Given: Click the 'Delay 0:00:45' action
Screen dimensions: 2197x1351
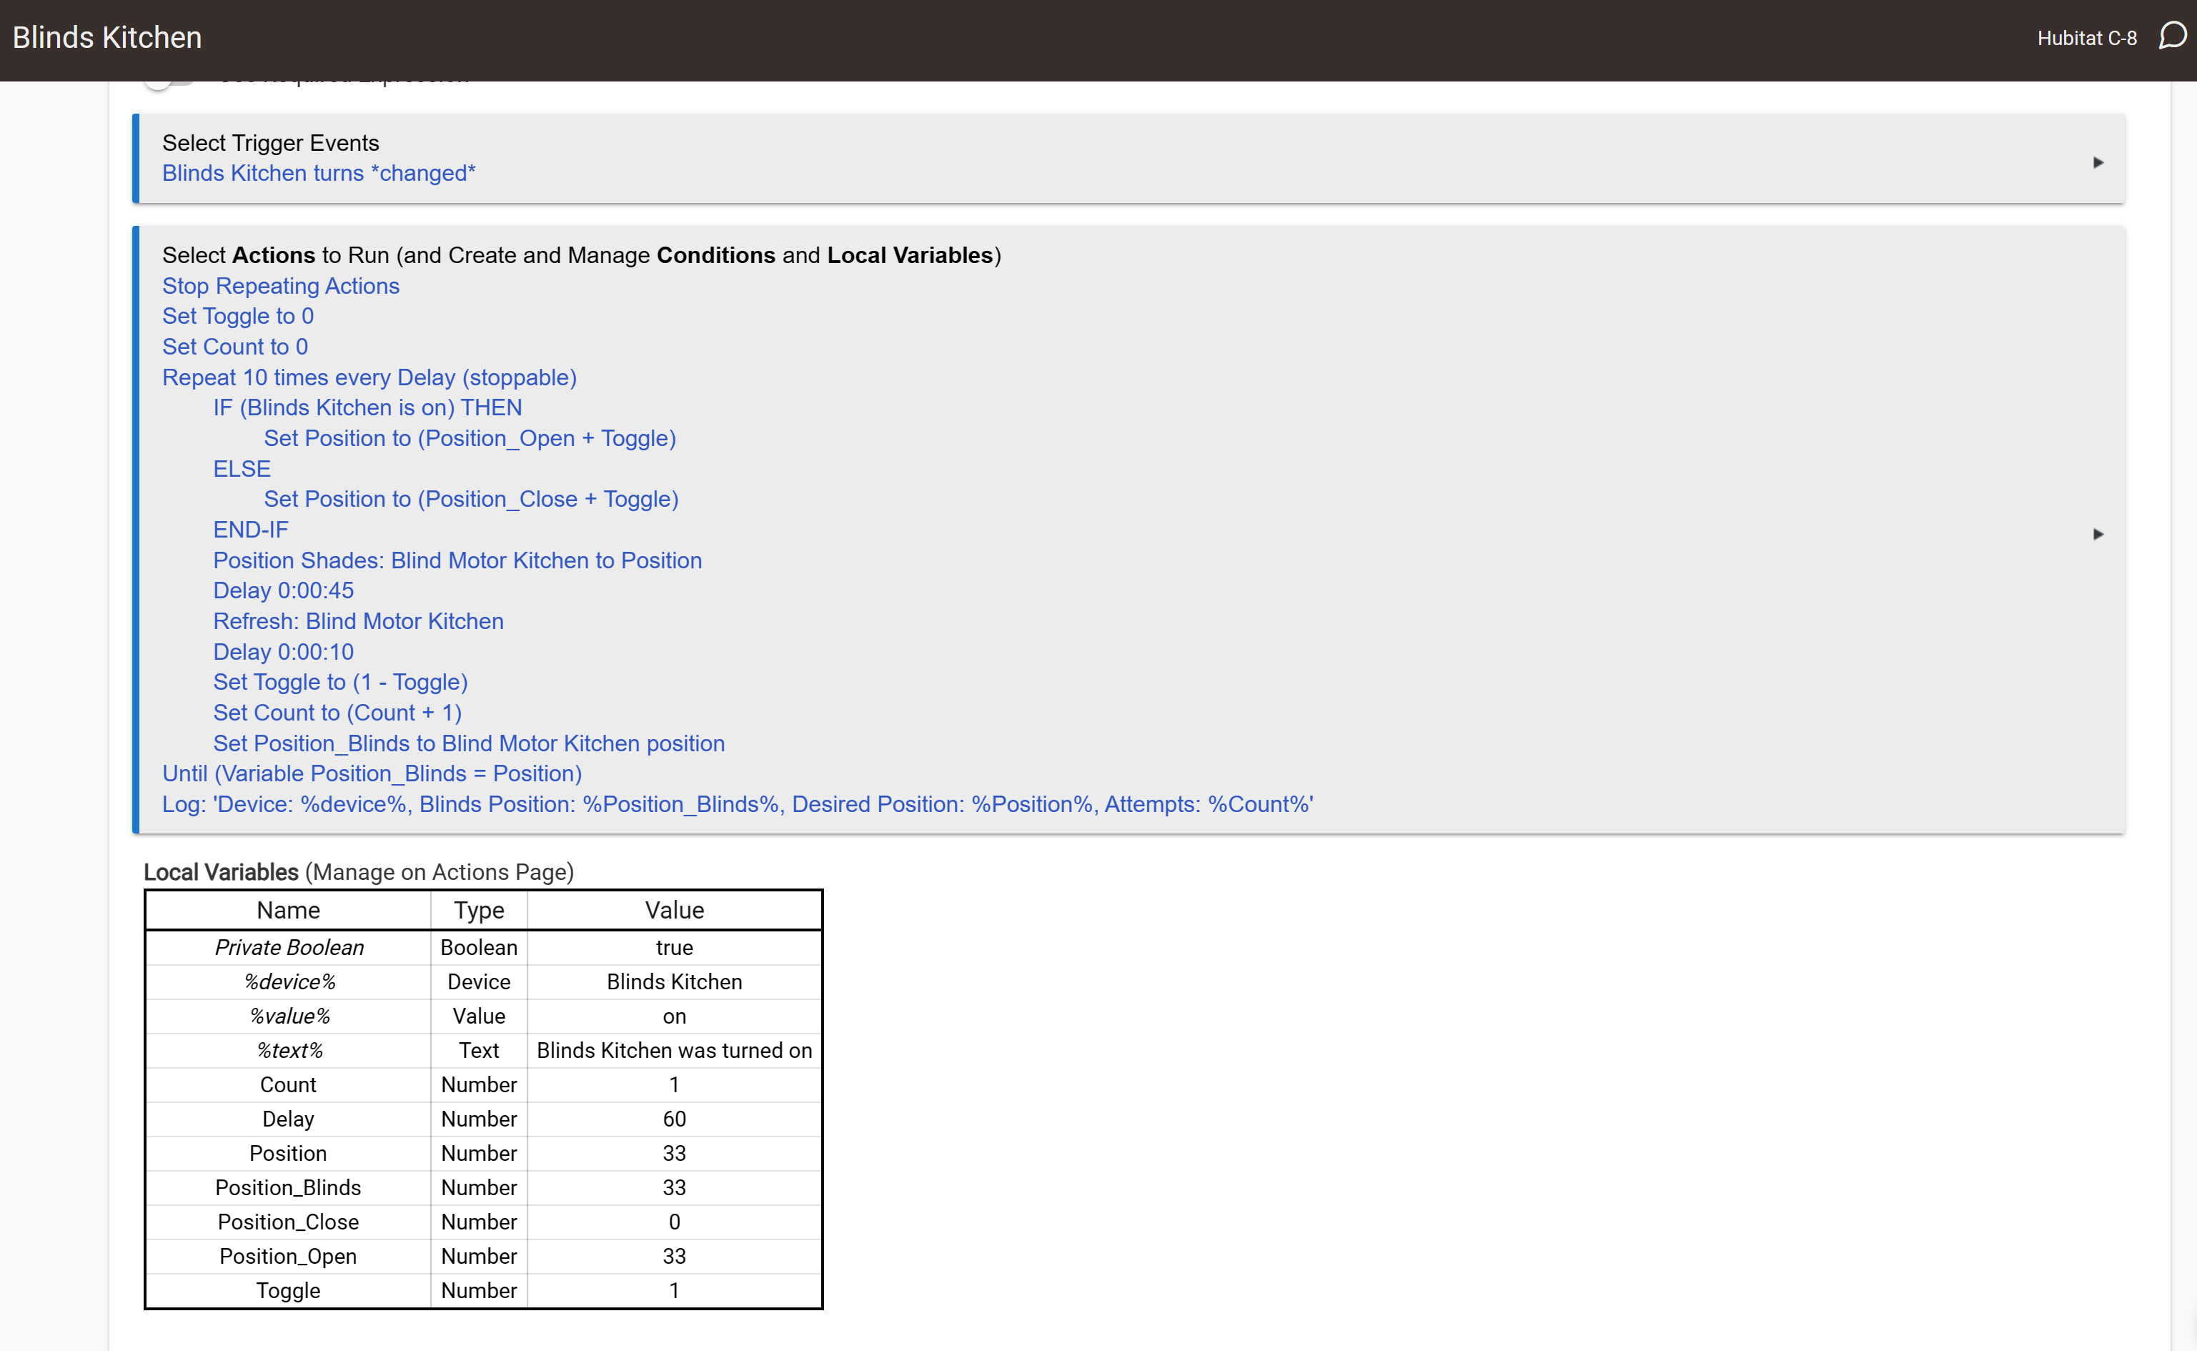Looking at the screenshot, I should click(283, 590).
